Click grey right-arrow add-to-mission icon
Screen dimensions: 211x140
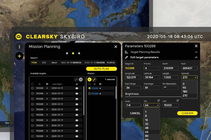click(x=81, y=80)
